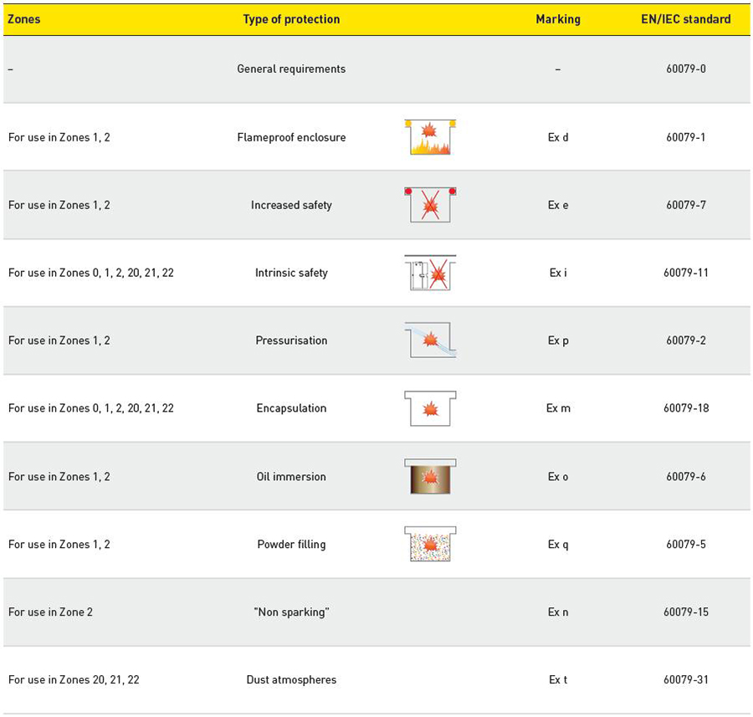Click the Oil immersion icon
Screen dimensions: 753x717
click(x=430, y=476)
